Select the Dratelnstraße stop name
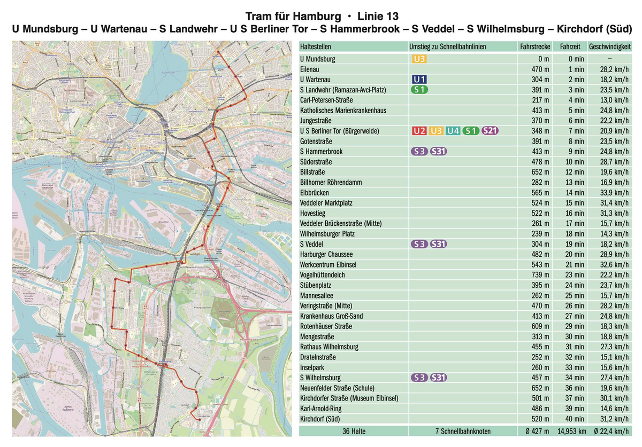Image resolution: width=642 pixels, height=447 pixels. [x=318, y=357]
